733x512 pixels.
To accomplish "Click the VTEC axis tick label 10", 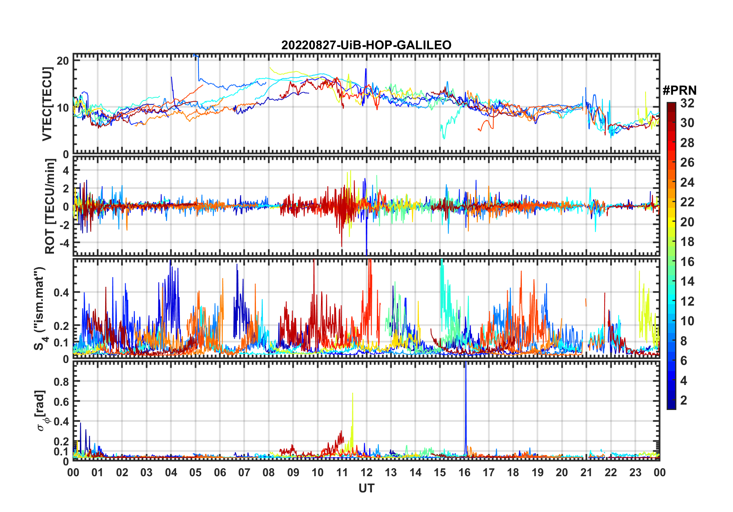I will tap(63, 107).
